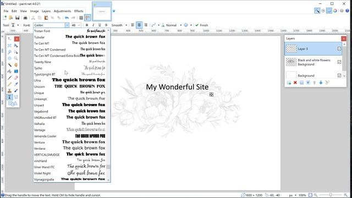Toggle the Tools window button
The height and width of the screenshot is (198, 352).
(317, 11)
